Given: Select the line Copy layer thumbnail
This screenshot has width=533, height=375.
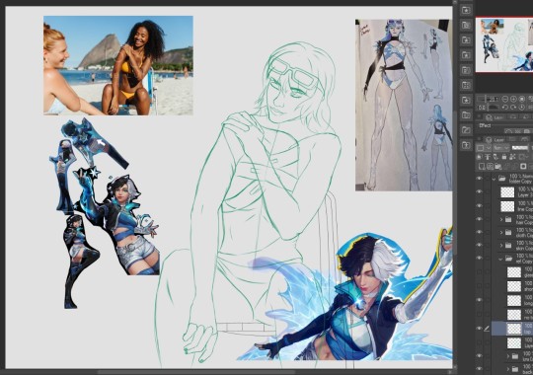Looking at the screenshot, I should click(x=507, y=206).
